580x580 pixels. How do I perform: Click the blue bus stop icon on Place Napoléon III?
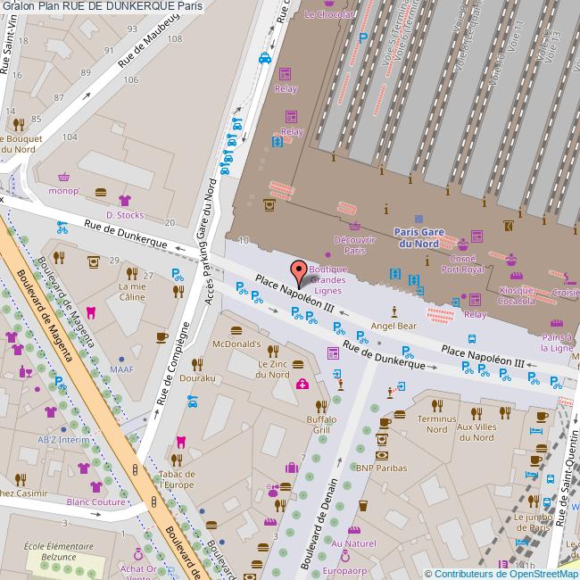pyautogui.click(x=472, y=339)
